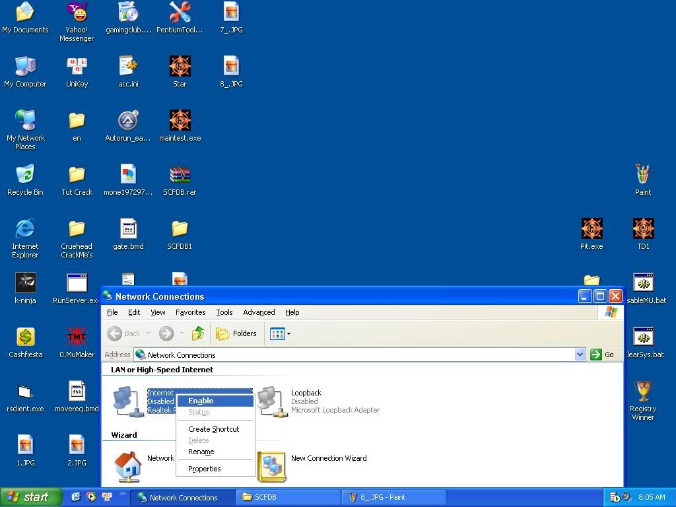Click the Start button
The image size is (676, 507).
30,497
